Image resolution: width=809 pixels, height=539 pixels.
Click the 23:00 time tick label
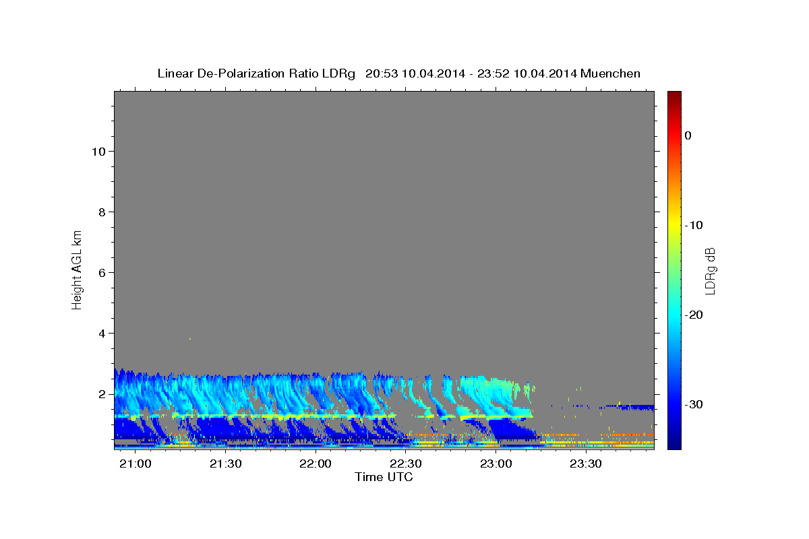tap(496, 464)
